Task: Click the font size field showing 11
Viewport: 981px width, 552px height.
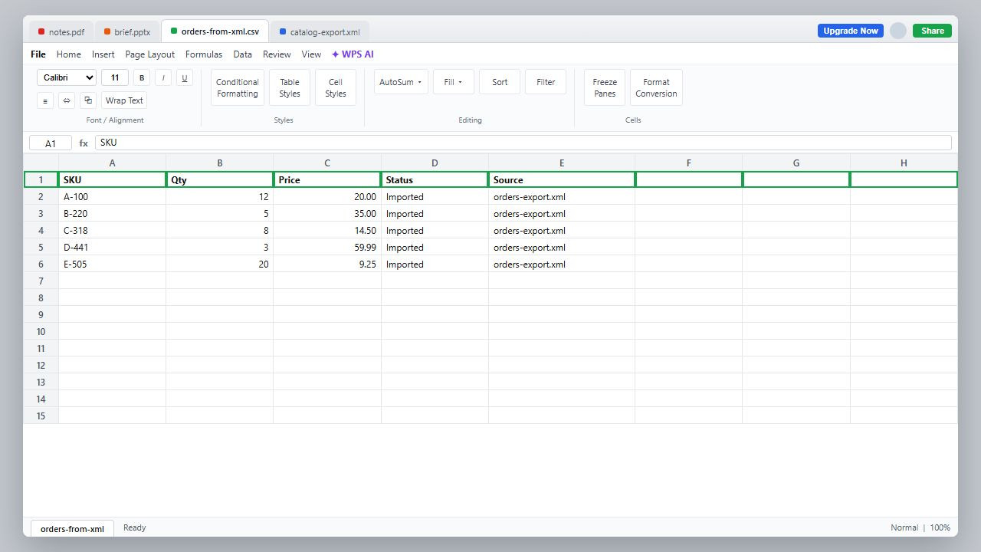Action: tap(115, 77)
